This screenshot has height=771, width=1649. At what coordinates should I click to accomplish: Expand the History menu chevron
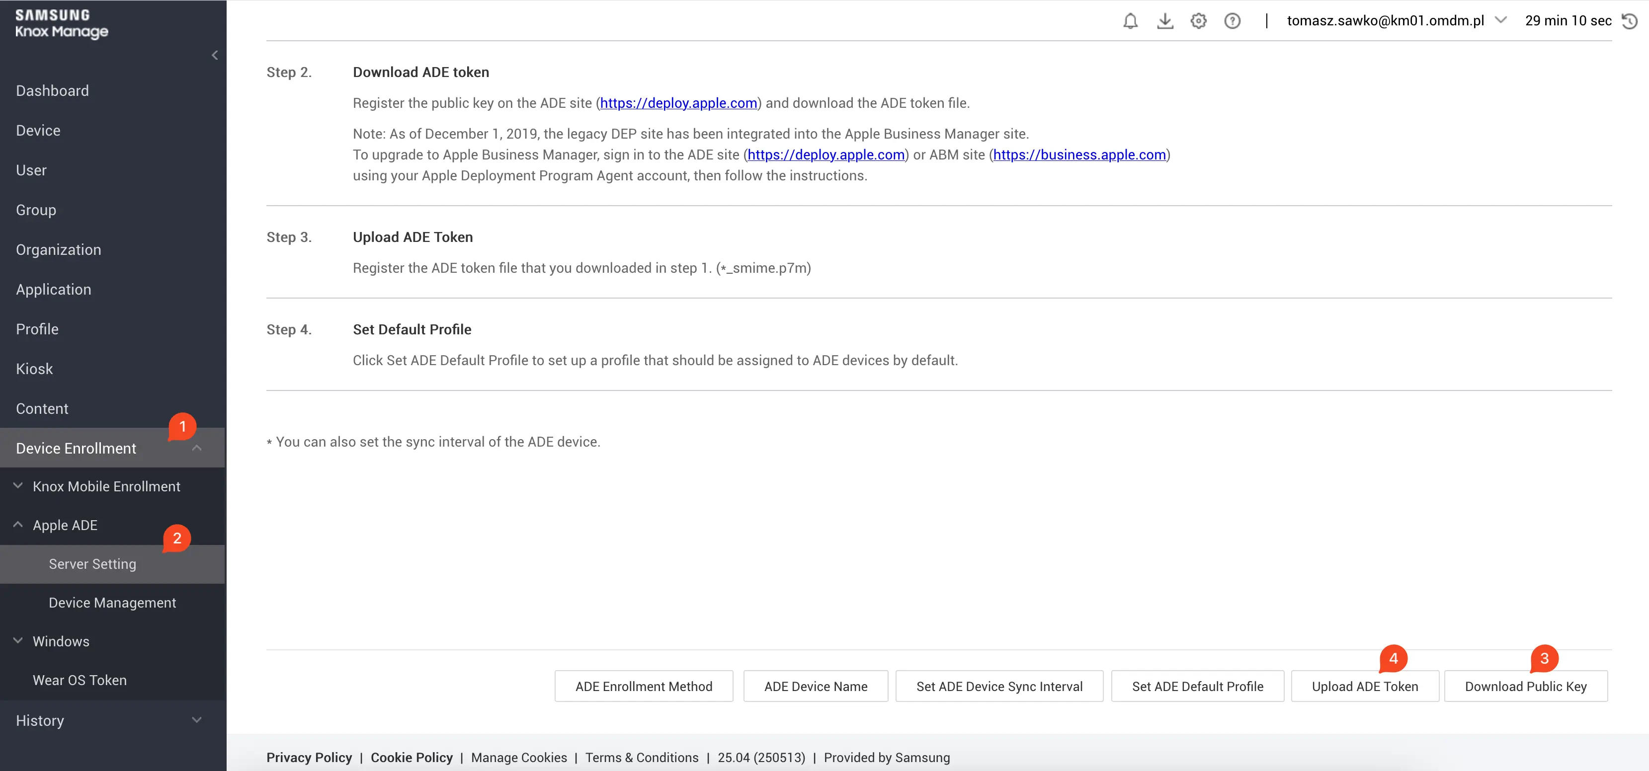196,720
